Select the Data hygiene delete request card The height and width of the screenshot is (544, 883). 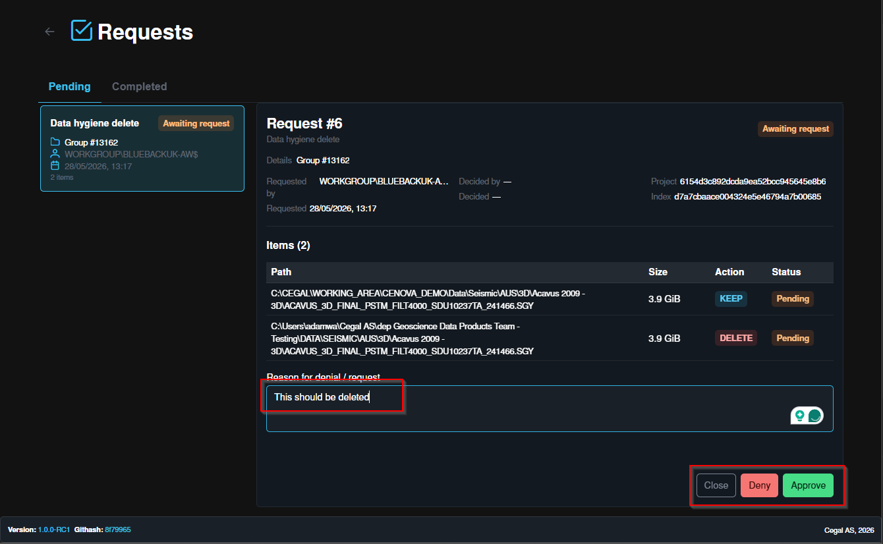point(142,148)
